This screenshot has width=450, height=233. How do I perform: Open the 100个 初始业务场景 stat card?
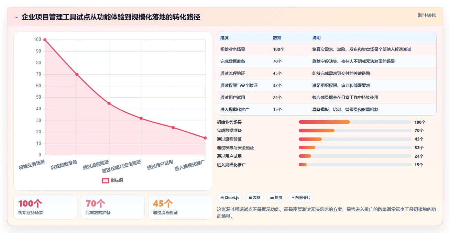(x=45, y=207)
